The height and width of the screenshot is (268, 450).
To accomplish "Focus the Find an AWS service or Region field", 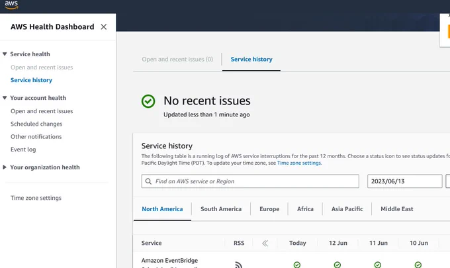I will (250, 181).
